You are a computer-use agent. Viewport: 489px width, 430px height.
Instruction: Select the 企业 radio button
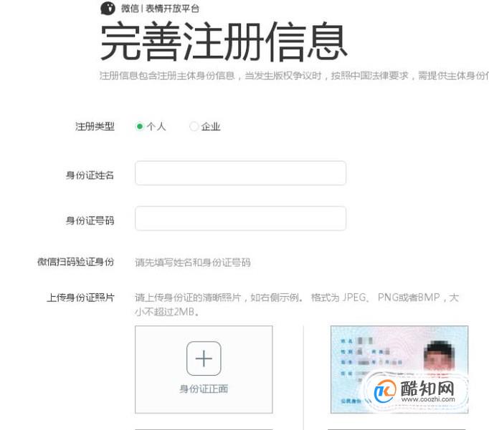click(x=194, y=127)
